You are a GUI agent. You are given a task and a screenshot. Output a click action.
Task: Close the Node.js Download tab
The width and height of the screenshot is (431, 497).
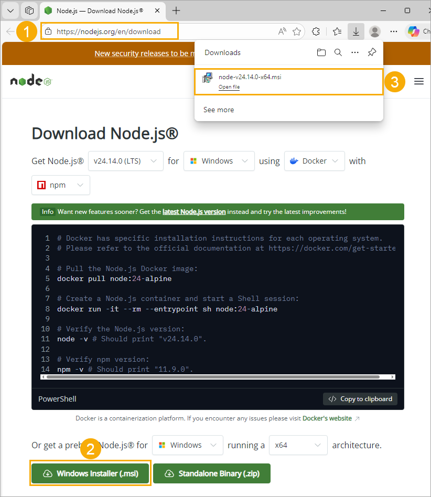tap(157, 11)
